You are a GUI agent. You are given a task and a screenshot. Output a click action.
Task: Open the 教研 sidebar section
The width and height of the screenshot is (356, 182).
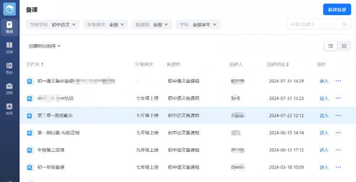(x=9, y=68)
